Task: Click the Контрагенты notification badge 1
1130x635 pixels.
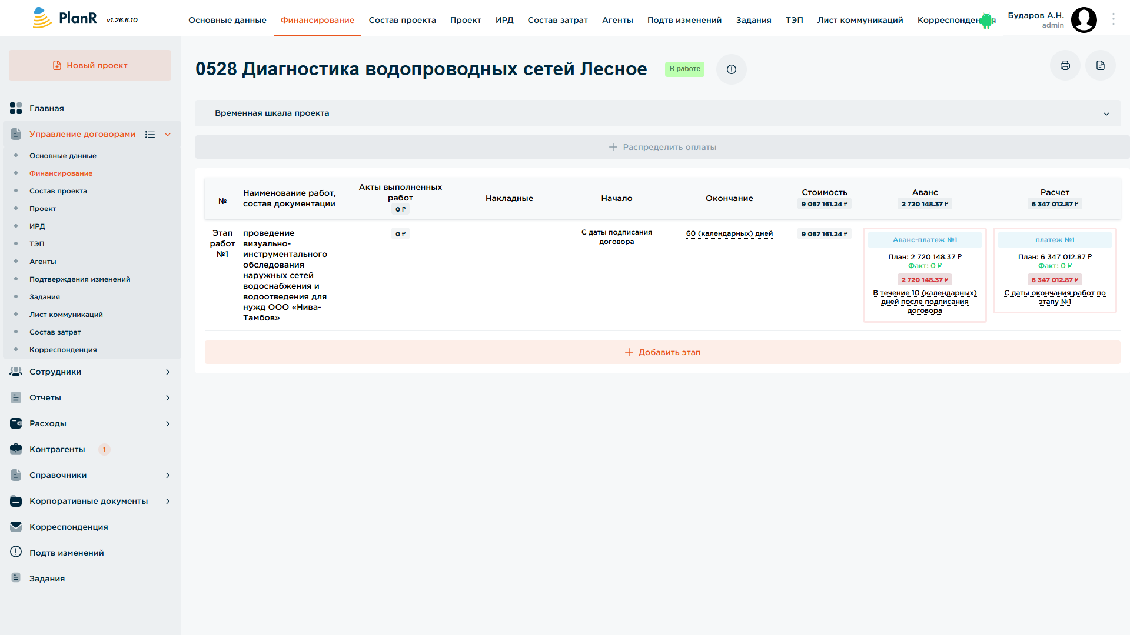Action: (x=104, y=449)
